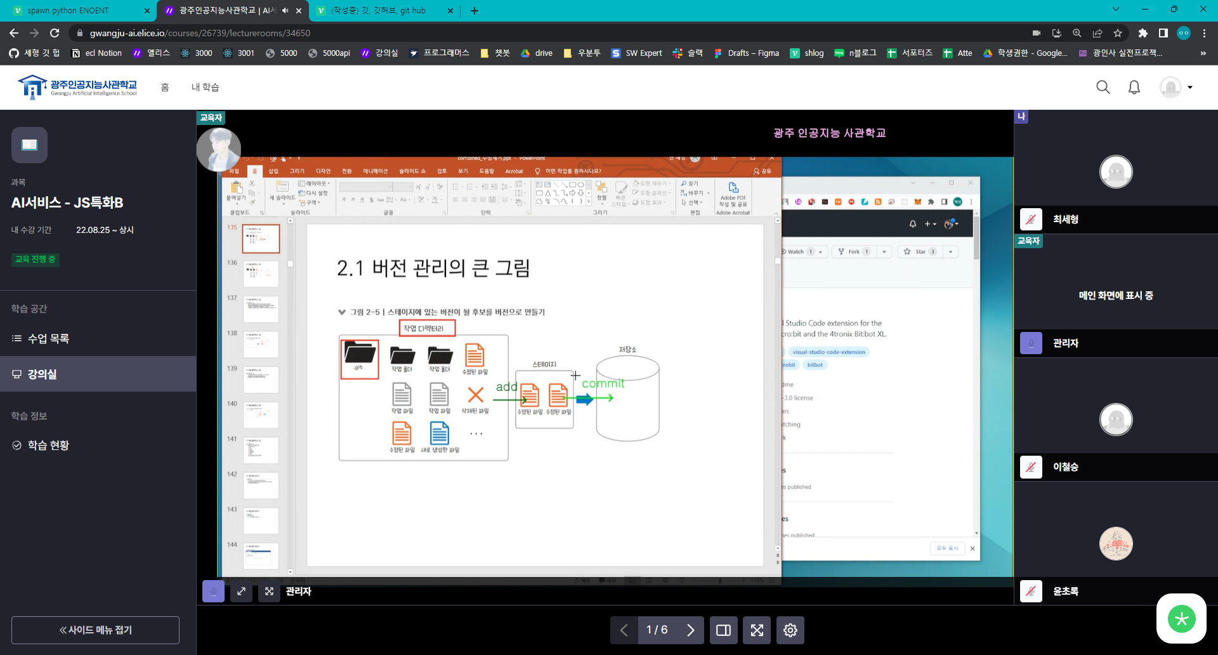
Task: Open notifications bell icon
Action: (1134, 87)
